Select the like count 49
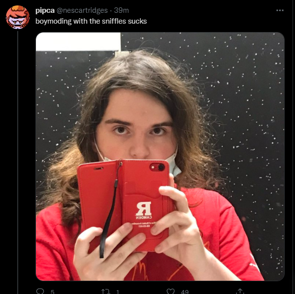The height and width of the screenshot is (294, 295). pos(185,292)
